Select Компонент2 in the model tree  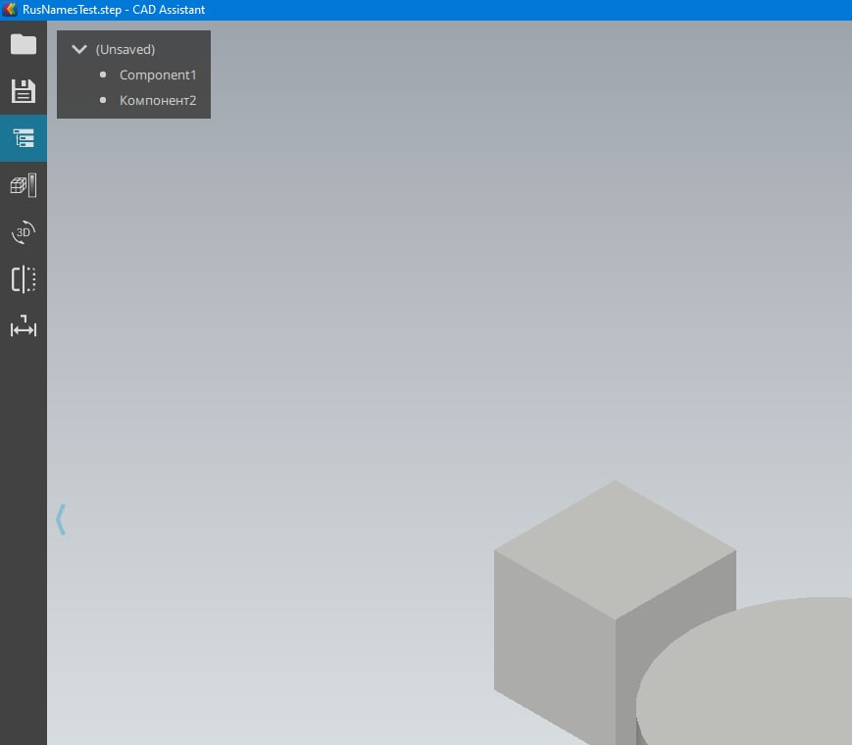click(158, 101)
